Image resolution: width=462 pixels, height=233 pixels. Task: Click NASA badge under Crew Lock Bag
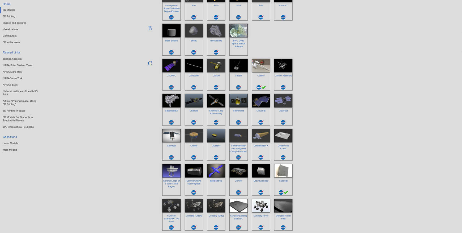coord(261,192)
